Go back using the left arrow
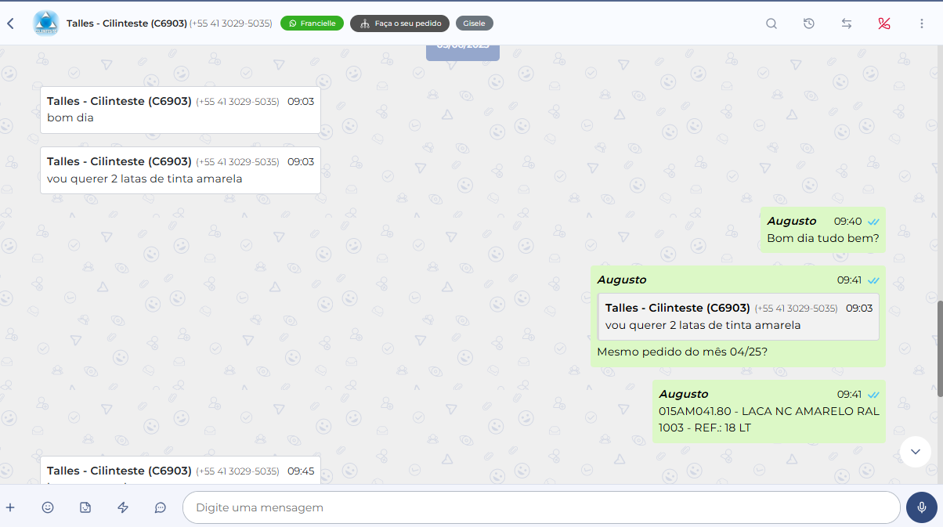Viewport: 943px width, 527px height. pos(11,23)
